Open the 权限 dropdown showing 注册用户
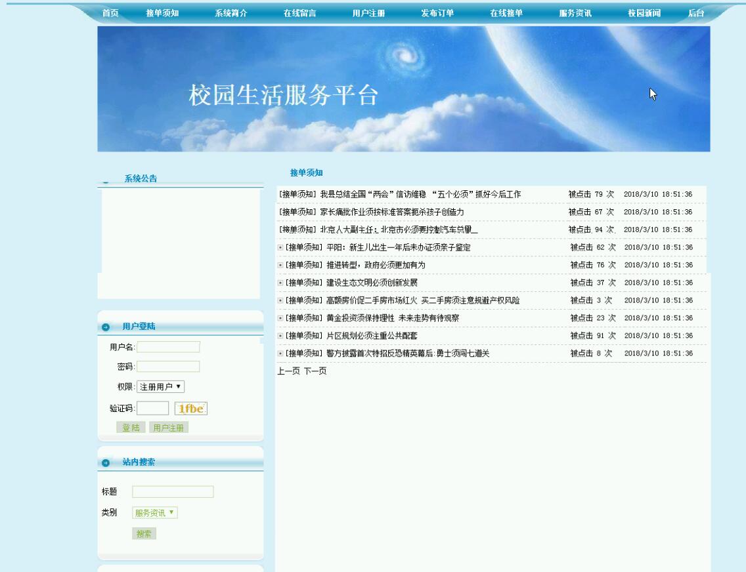This screenshot has height=572, width=746. (x=160, y=387)
